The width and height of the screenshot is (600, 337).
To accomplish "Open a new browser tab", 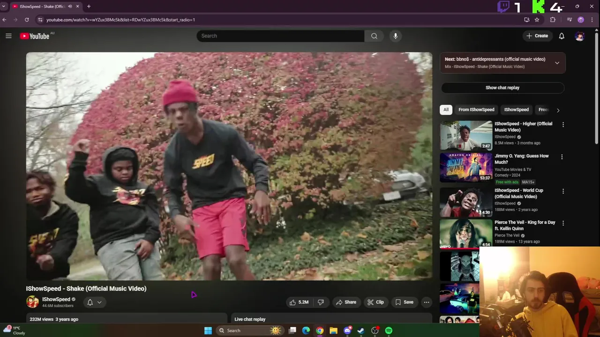I will pos(89,6).
